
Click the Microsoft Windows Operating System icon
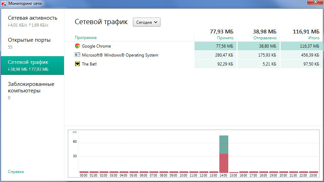pyautogui.click(x=77, y=55)
